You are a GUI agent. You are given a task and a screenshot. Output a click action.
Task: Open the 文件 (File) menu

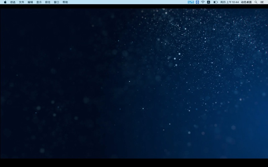[x=21, y=2]
